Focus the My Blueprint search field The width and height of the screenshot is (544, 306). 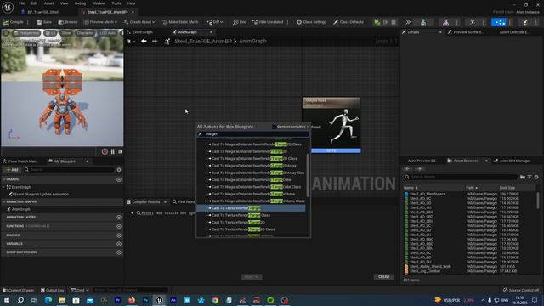coord(69,170)
